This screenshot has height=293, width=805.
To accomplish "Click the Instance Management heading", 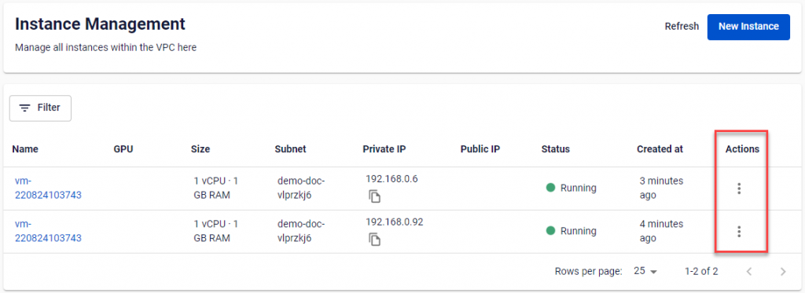I will tap(100, 24).
